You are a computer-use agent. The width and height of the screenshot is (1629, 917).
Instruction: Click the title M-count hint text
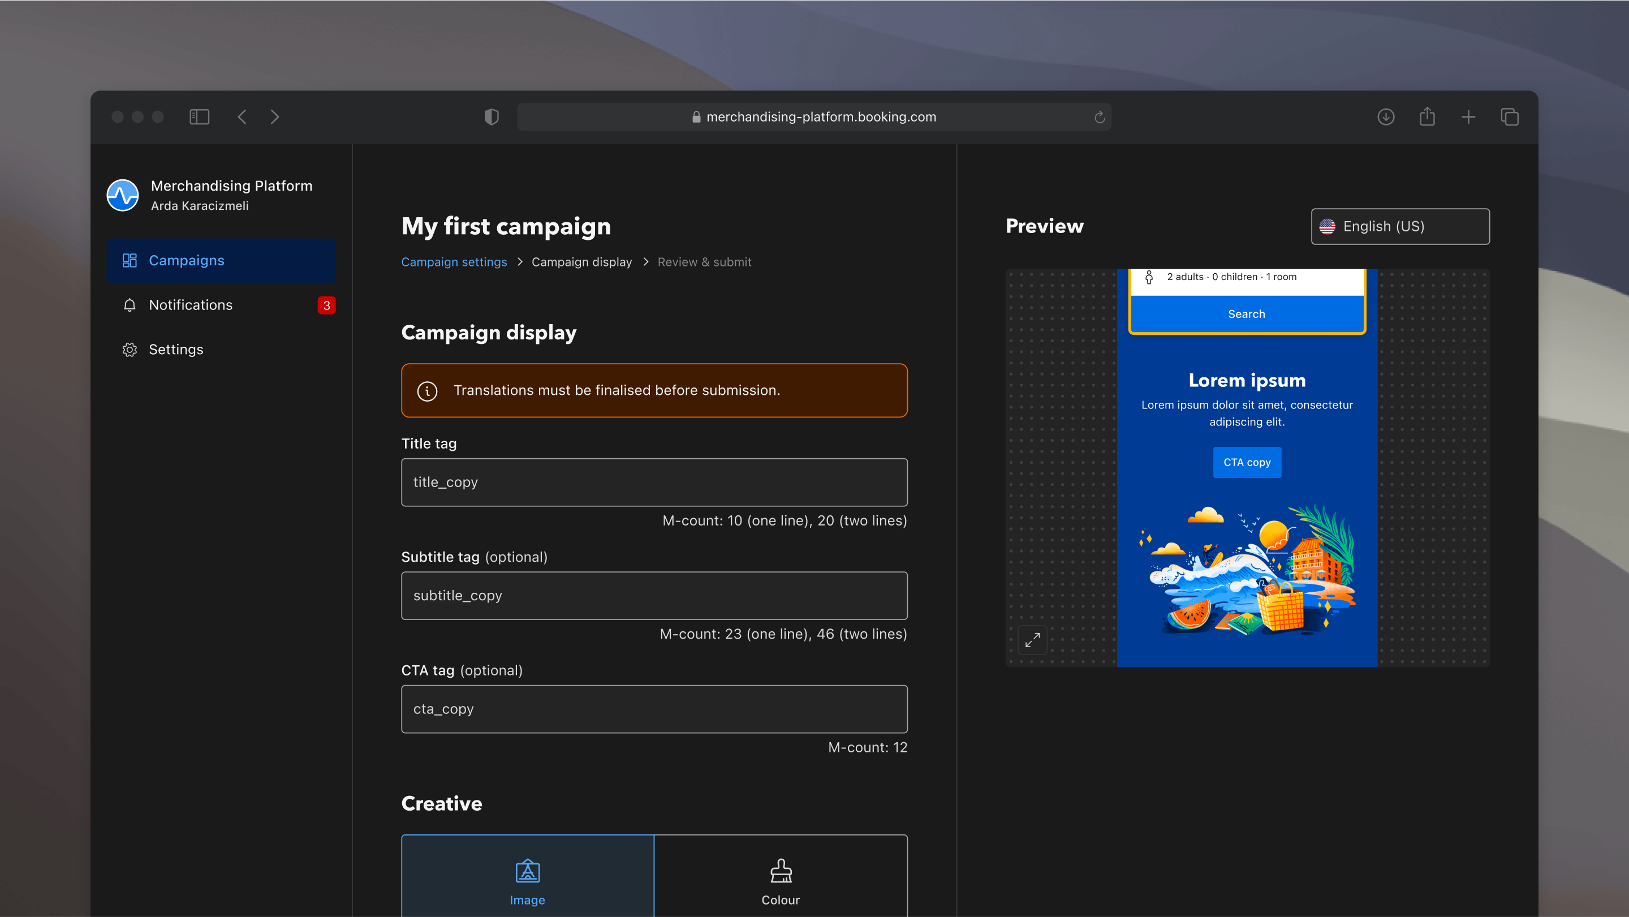click(x=784, y=520)
